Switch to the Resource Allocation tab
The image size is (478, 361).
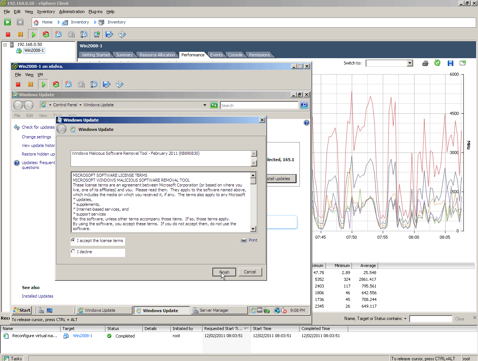click(x=157, y=55)
